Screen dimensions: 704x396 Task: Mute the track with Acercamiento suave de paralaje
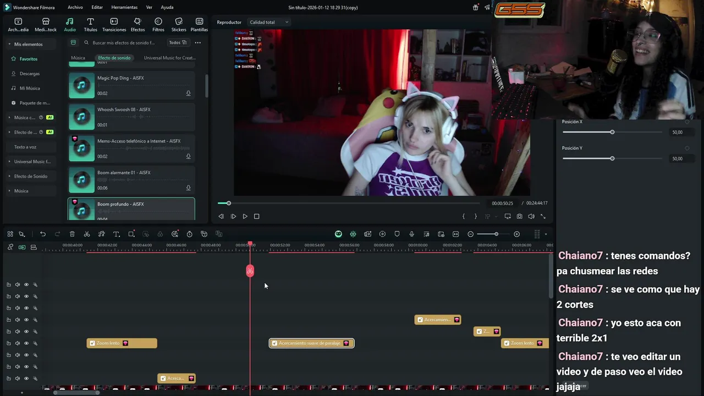[17, 343]
